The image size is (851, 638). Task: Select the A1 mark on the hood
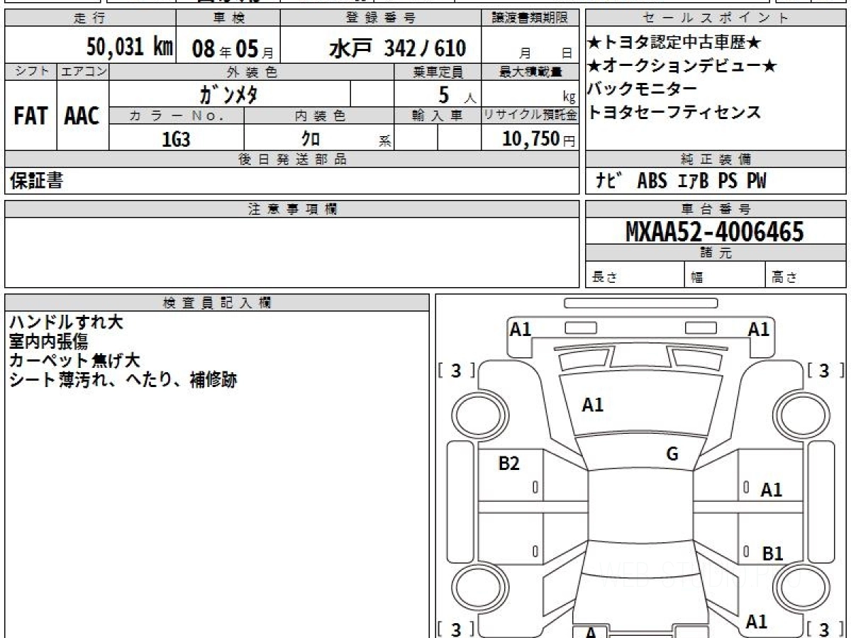(x=593, y=405)
